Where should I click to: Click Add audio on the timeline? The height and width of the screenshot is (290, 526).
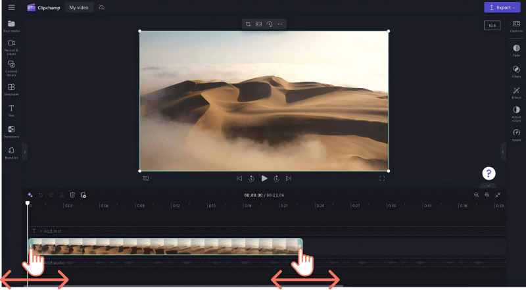coord(54,263)
